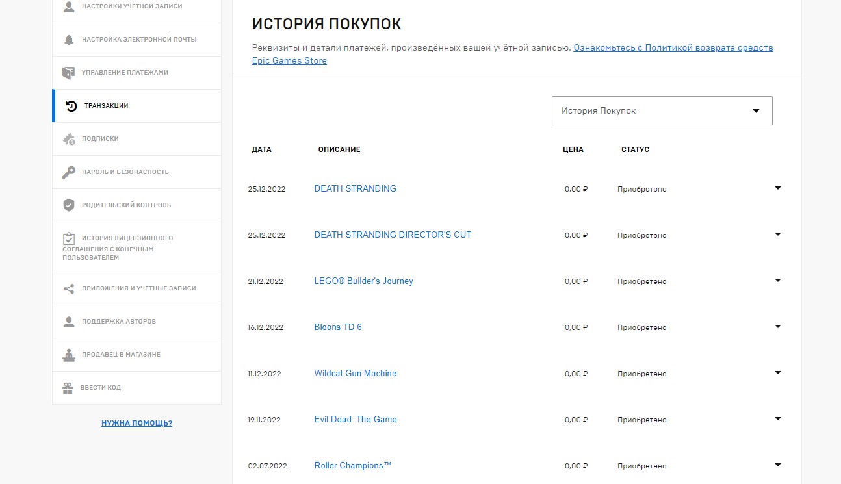Open Пароль и безопасность section
841x484 pixels.
coord(136,172)
